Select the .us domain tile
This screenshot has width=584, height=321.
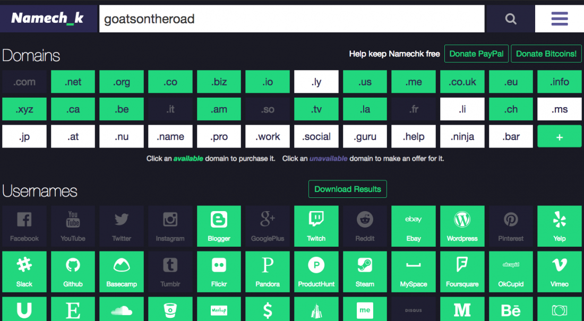tap(365, 82)
